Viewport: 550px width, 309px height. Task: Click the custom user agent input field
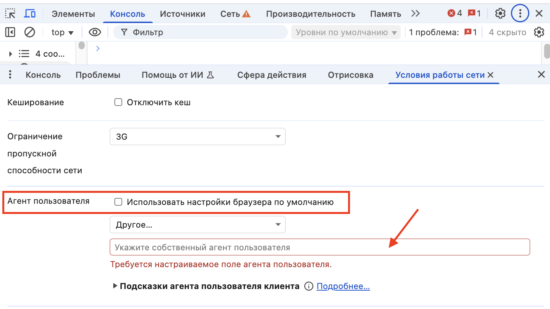click(x=273, y=247)
